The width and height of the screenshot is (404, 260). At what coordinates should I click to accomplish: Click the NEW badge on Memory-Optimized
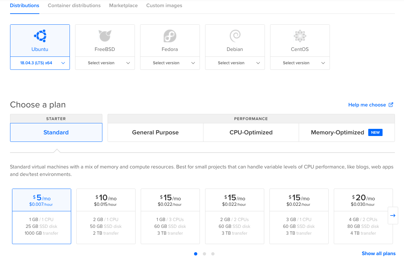tap(375, 132)
